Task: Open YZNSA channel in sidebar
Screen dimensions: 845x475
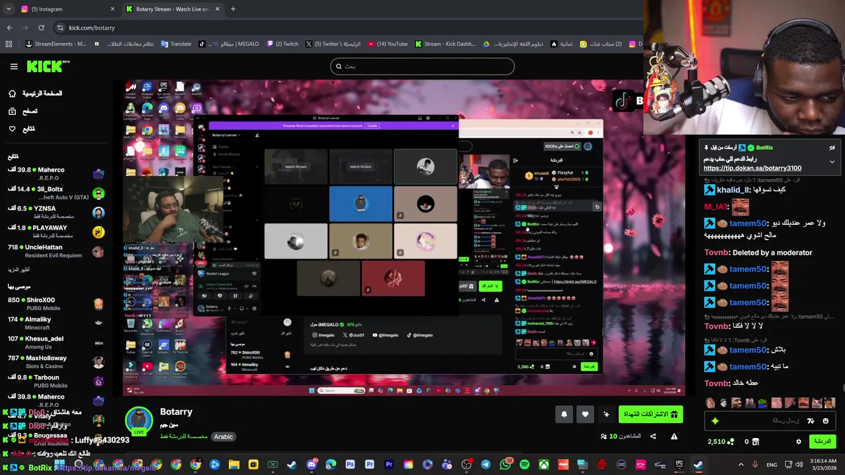Action: tap(56, 212)
